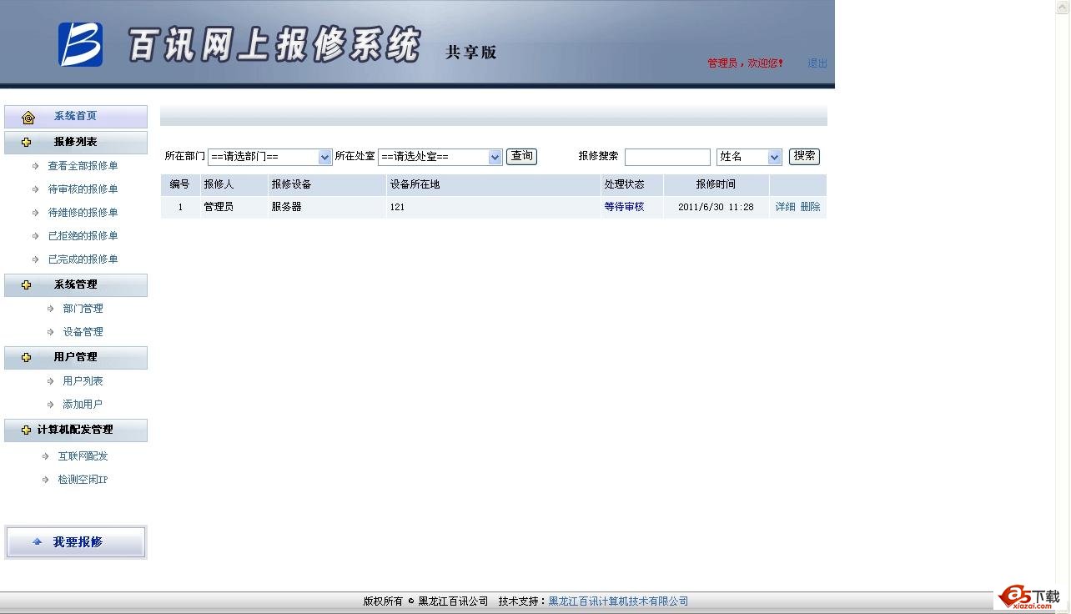Click the arrow icon beside 查看全部报修单
1071x614 pixels.
tap(35, 166)
